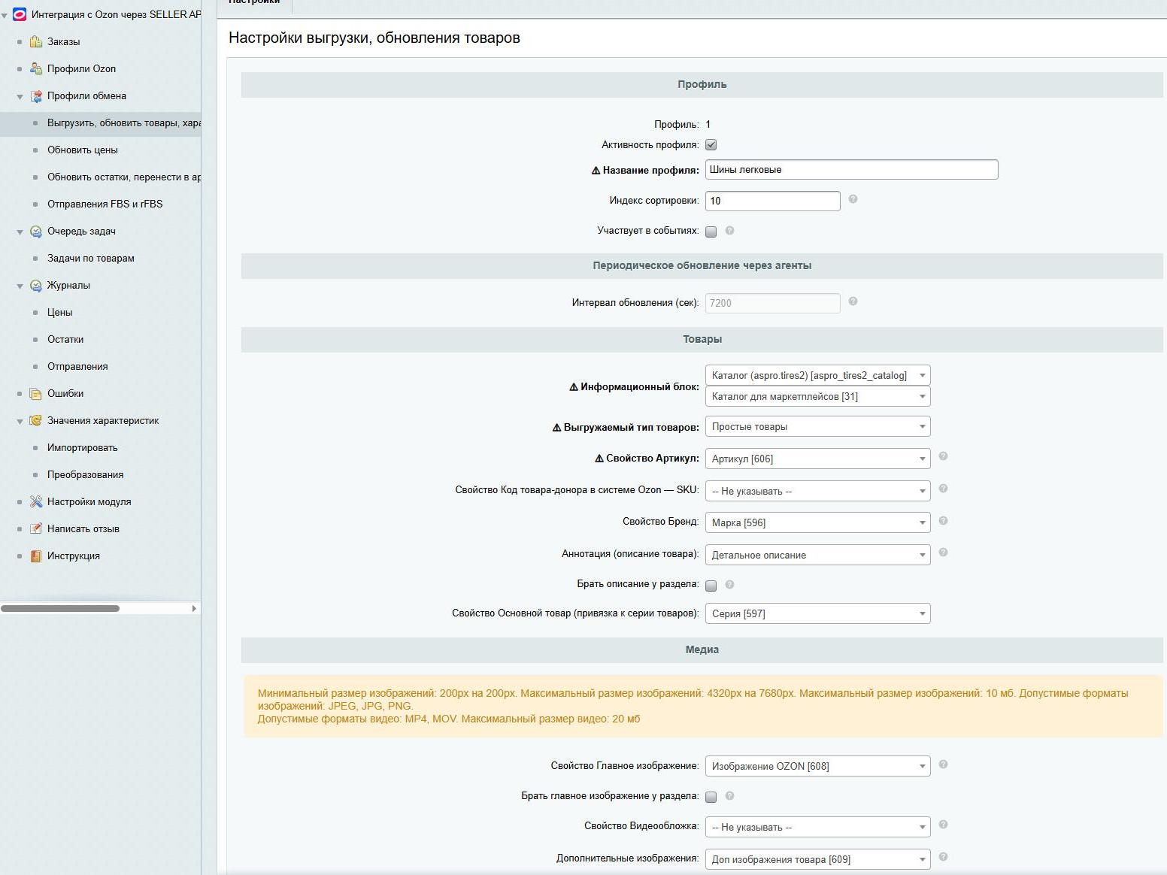Viewport: 1167px width, 875px height.
Task: Collapse the Журналы tree node
Action: point(20,286)
